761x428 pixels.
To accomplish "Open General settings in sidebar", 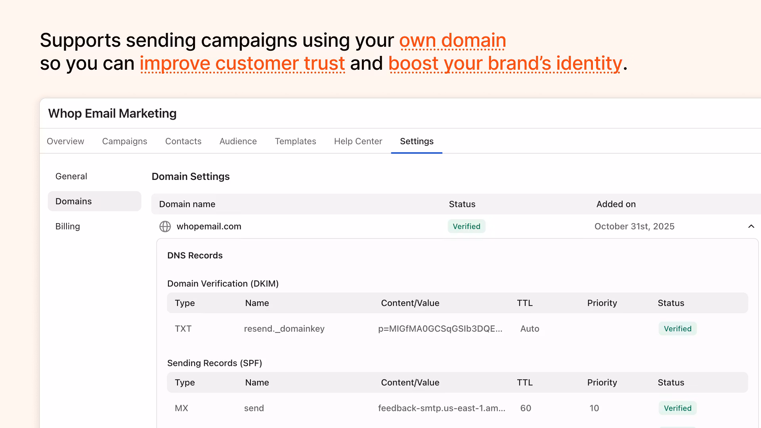I will pyautogui.click(x=71, y=176).
